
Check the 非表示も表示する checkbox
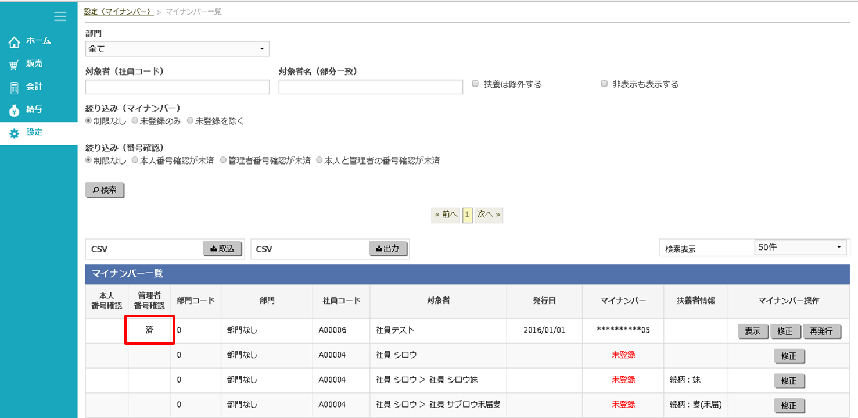point(604,84)
